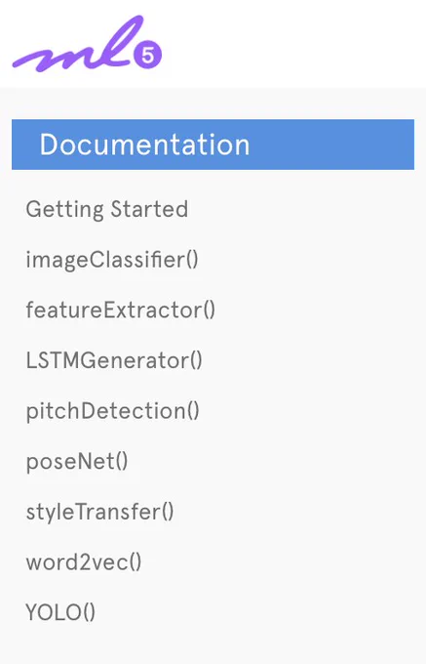Choose the entry just above YOLO()

[84, 562]
